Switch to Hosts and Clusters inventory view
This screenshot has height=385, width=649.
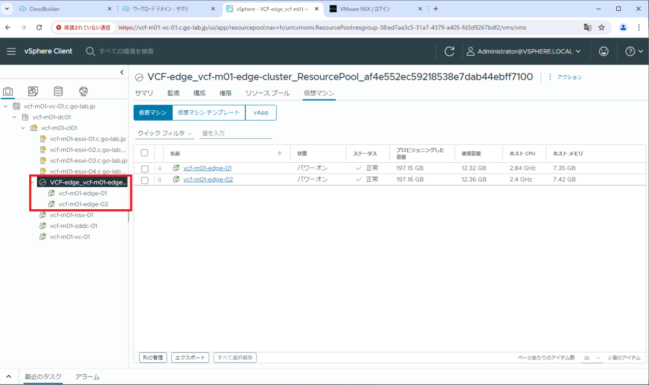tap(8, 91)
